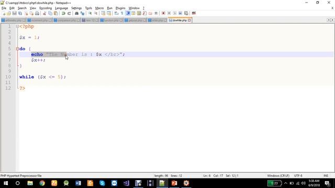Switch to the while.php tab
The width and height of the screenshot is (335, 188).
pyautogui.click(x=157, y=20)
